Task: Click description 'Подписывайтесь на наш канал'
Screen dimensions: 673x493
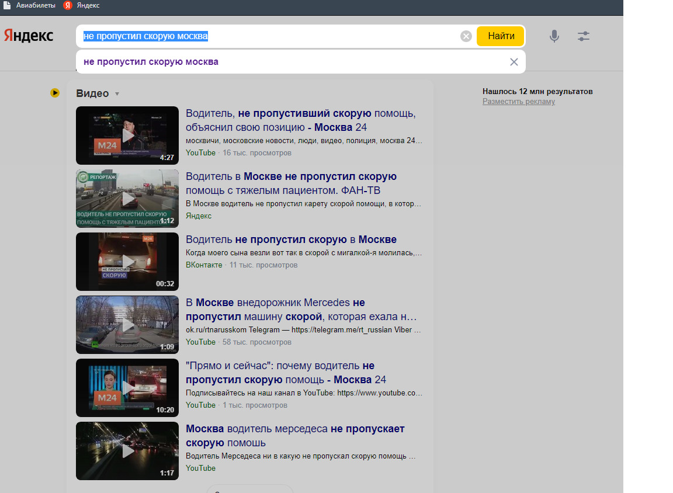Action: pyautogui.click(x=304, y=393)
